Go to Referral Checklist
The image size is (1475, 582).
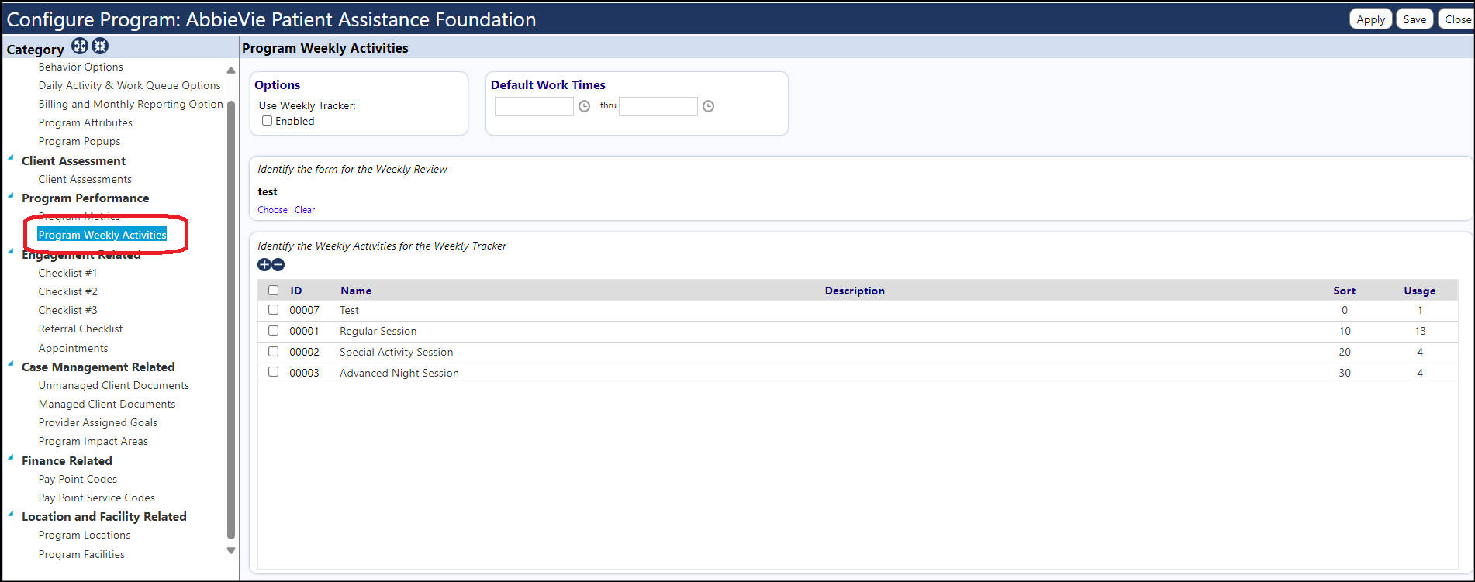tap(81, 329)
